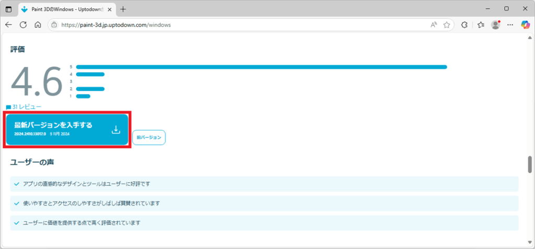The width and height of the screenshot is (535, 249).
Task: Click the download arrow icon on the blue button
Action: coord(116,129)
